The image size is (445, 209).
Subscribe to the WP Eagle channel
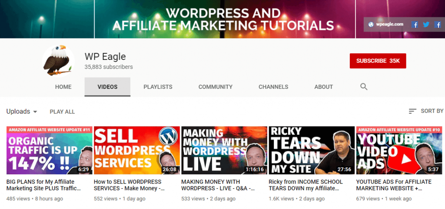coord(378,61)
